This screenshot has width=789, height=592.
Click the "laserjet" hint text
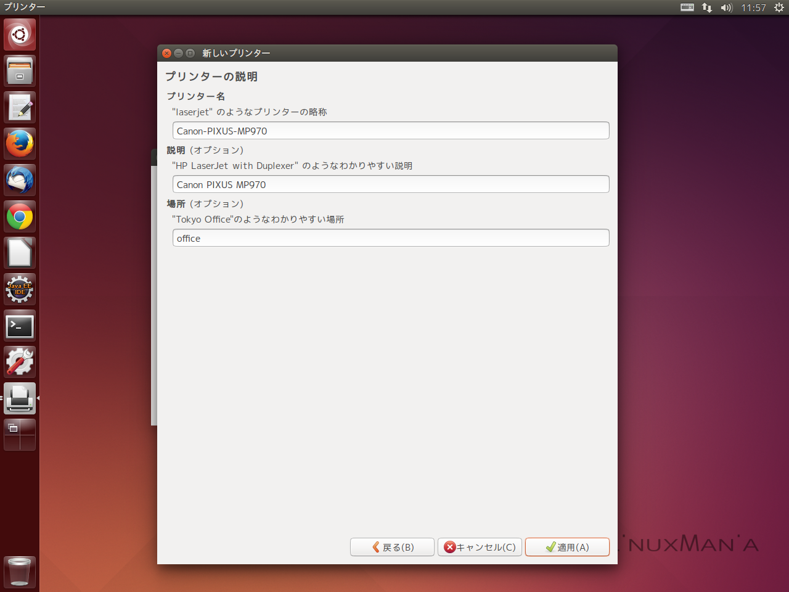click(x=250, y=112)
